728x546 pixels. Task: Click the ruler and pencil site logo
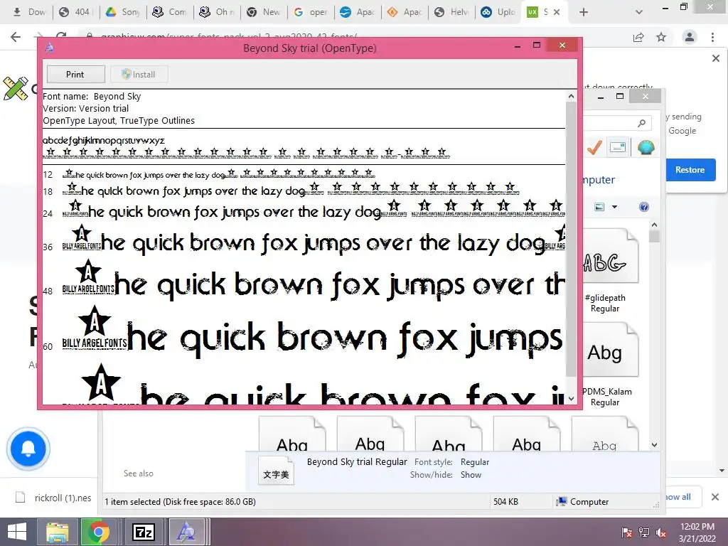(16, 87)
